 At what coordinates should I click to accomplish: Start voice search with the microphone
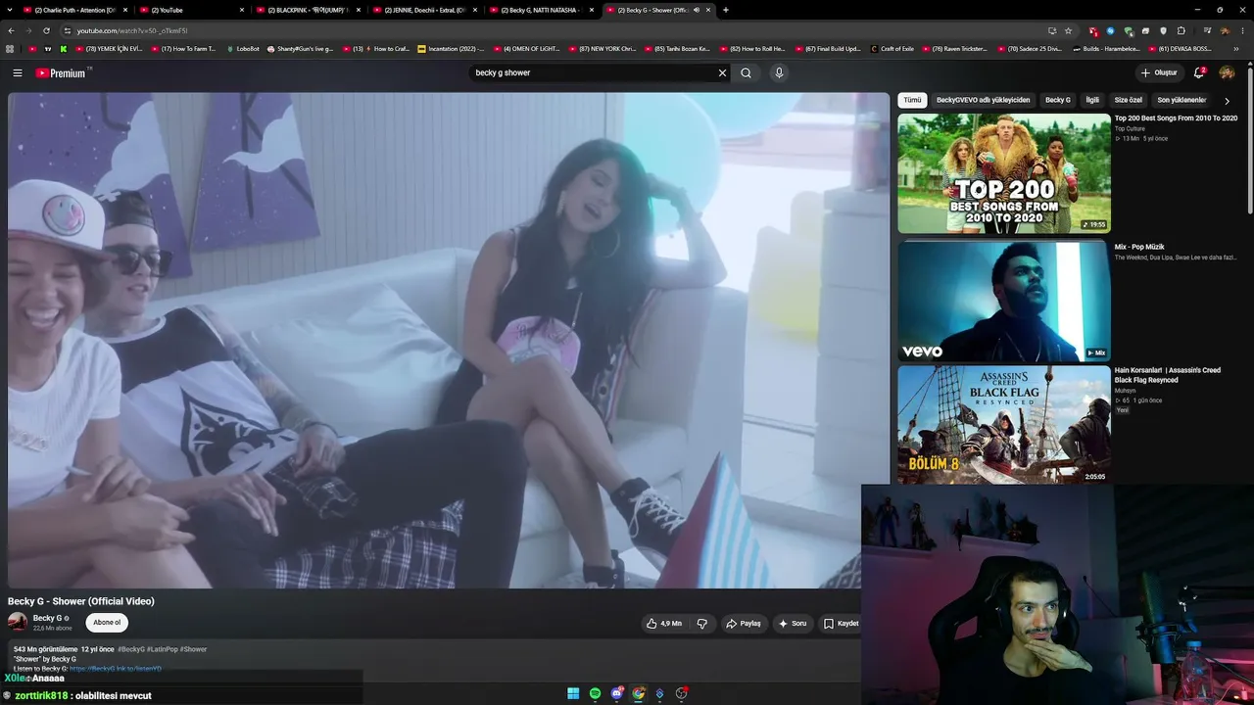[x=779, y=72]
